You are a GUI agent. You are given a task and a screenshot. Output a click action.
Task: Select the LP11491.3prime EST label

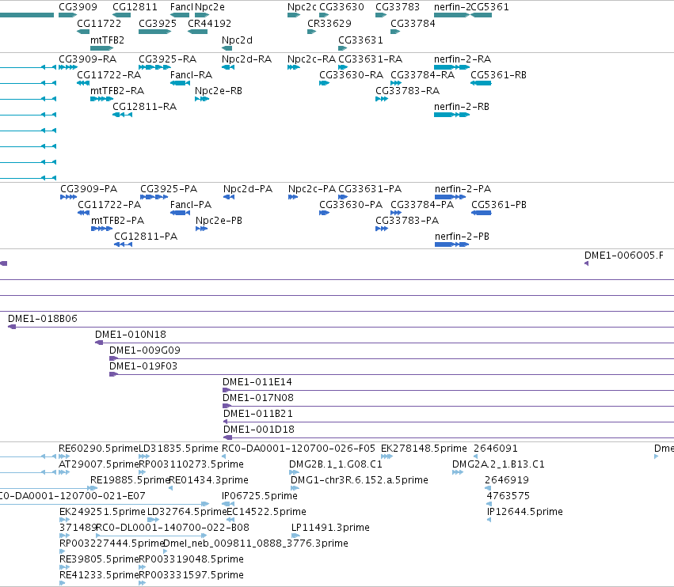(x=330, y=528)
